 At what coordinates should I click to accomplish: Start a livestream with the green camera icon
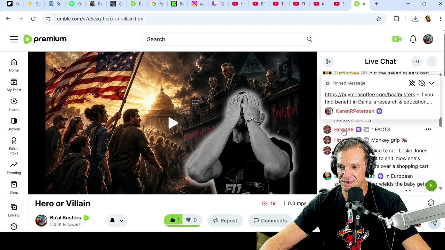click(x=397, y=39)
